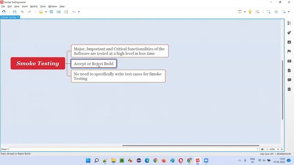Save the mind map with disk icon
This screenshot has height=165, width=294.
click(14, 12)
